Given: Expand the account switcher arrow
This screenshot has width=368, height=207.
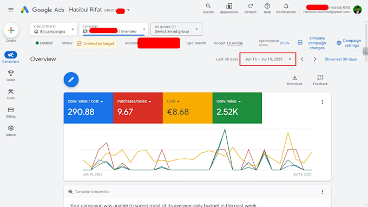Looking at the screenshot, I should click(x=128, y=10).
